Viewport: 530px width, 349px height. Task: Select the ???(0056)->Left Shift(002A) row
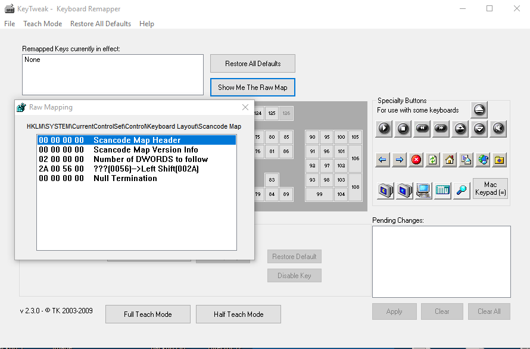pyautogui.click(x=136, y=169)
